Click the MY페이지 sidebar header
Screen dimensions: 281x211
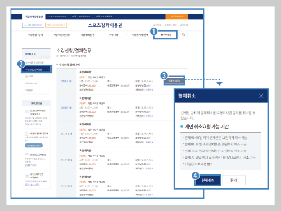click(37, 54)
